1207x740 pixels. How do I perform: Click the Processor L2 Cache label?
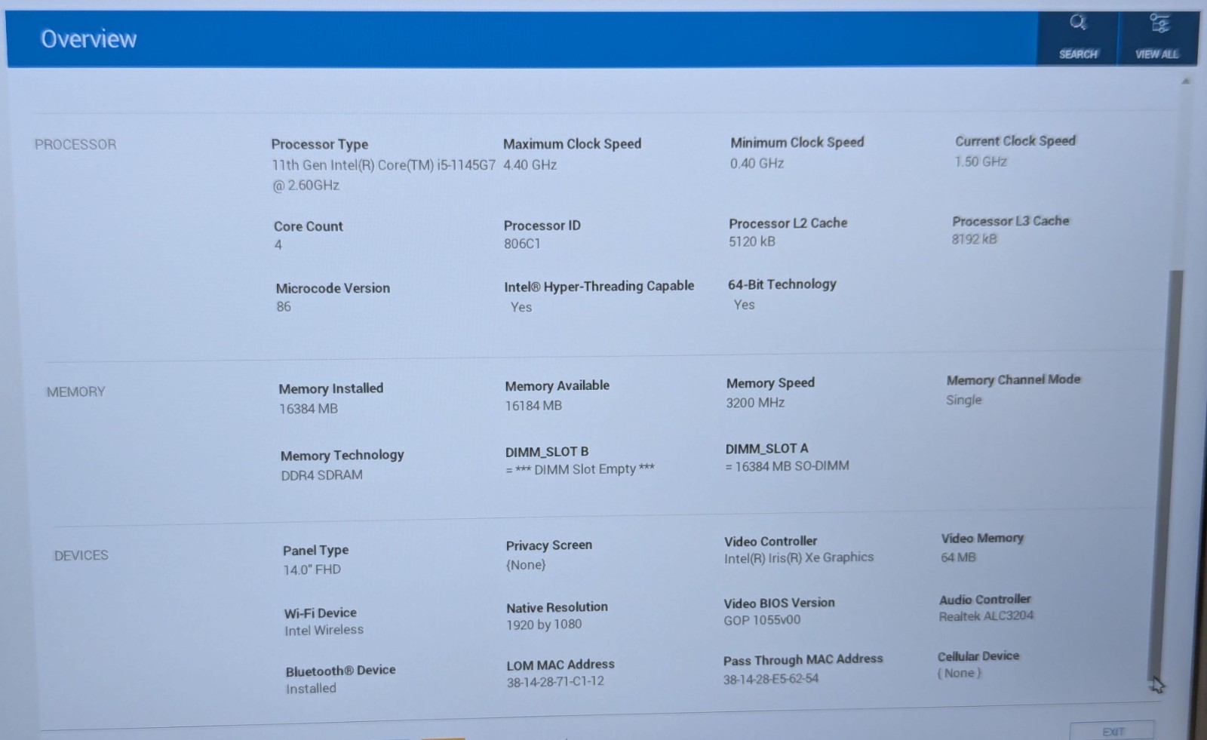(x=788, y=223)
